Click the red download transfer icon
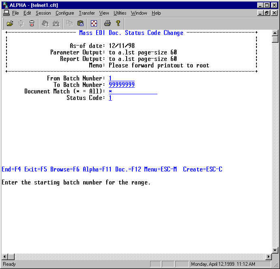The width and height of the screenshot is (280, 269). coord(32,23)
